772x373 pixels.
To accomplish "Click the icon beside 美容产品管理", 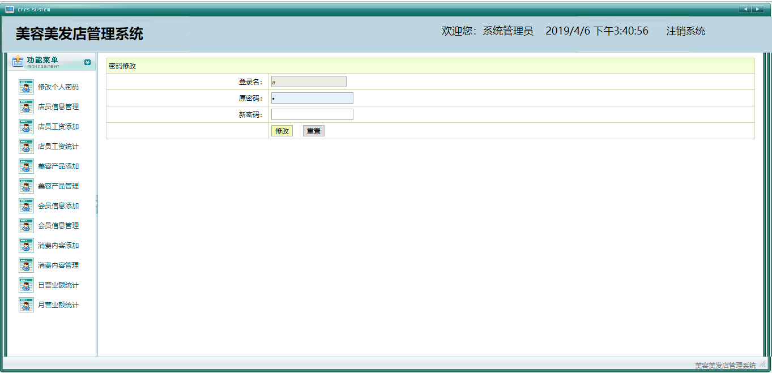I will [x=26, y=186].
